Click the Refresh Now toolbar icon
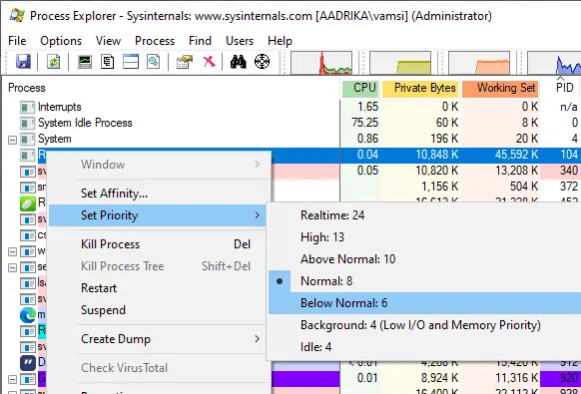The height and width of the screenshot is (394, 581). 53,62
